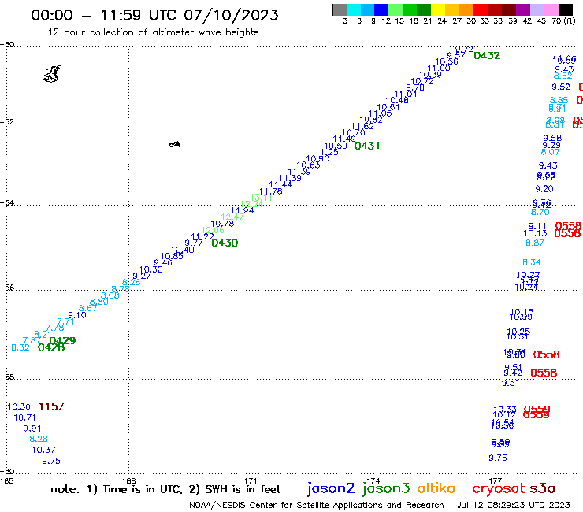
Task: Click the '-54' latitude axis label
Action: point(7,203)
